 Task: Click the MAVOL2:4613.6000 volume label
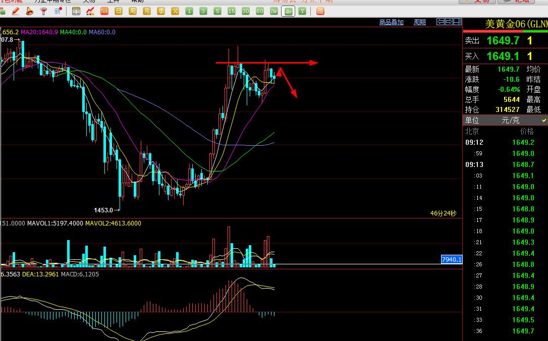pos(113,223)
